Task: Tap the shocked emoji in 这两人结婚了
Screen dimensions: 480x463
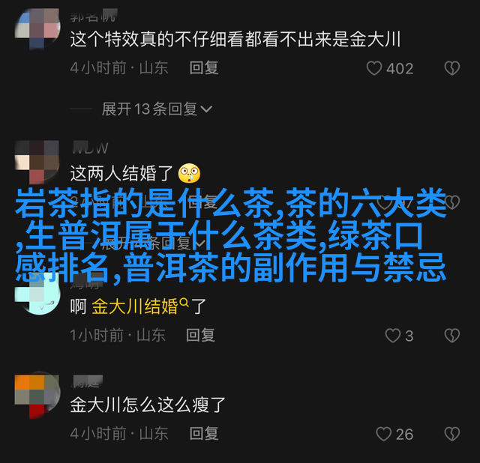Action: [x=189, y=173]
